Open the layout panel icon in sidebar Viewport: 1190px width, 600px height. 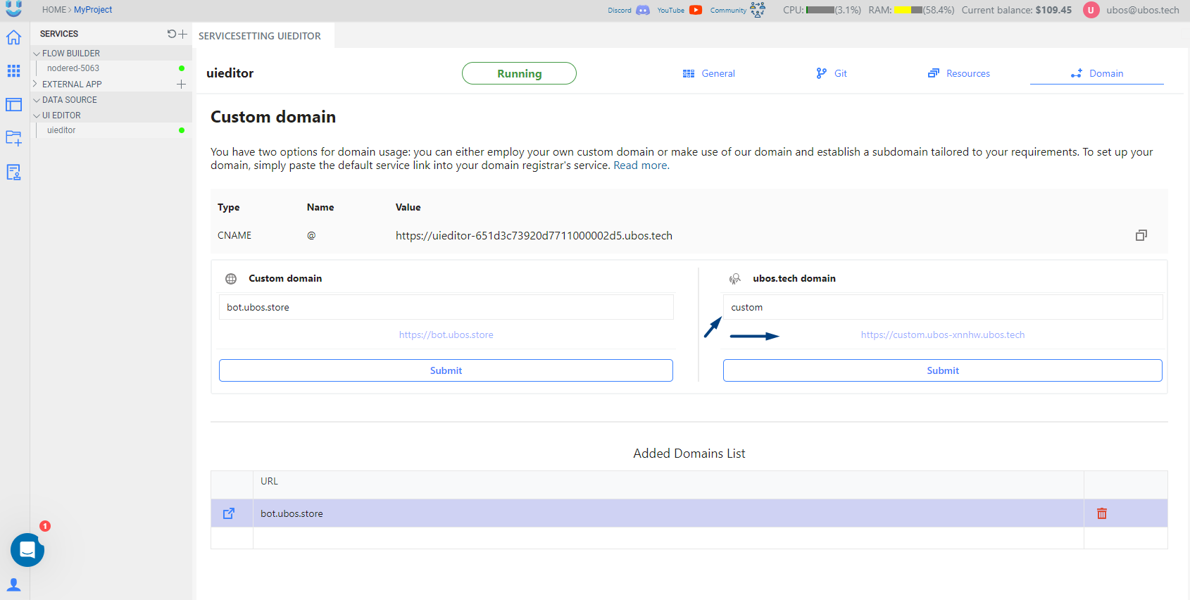(13, 104)
